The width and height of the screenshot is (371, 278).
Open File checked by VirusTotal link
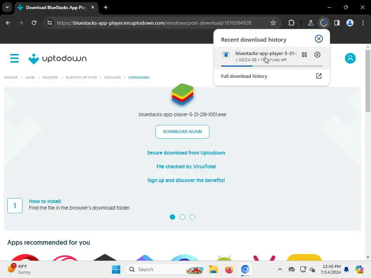pyautogui.click(x=186, y=167)
